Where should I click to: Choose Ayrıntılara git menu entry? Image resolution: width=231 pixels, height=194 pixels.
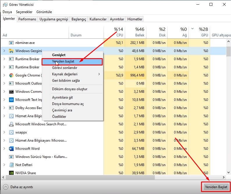pyautogui.click(x=73, y=97)
